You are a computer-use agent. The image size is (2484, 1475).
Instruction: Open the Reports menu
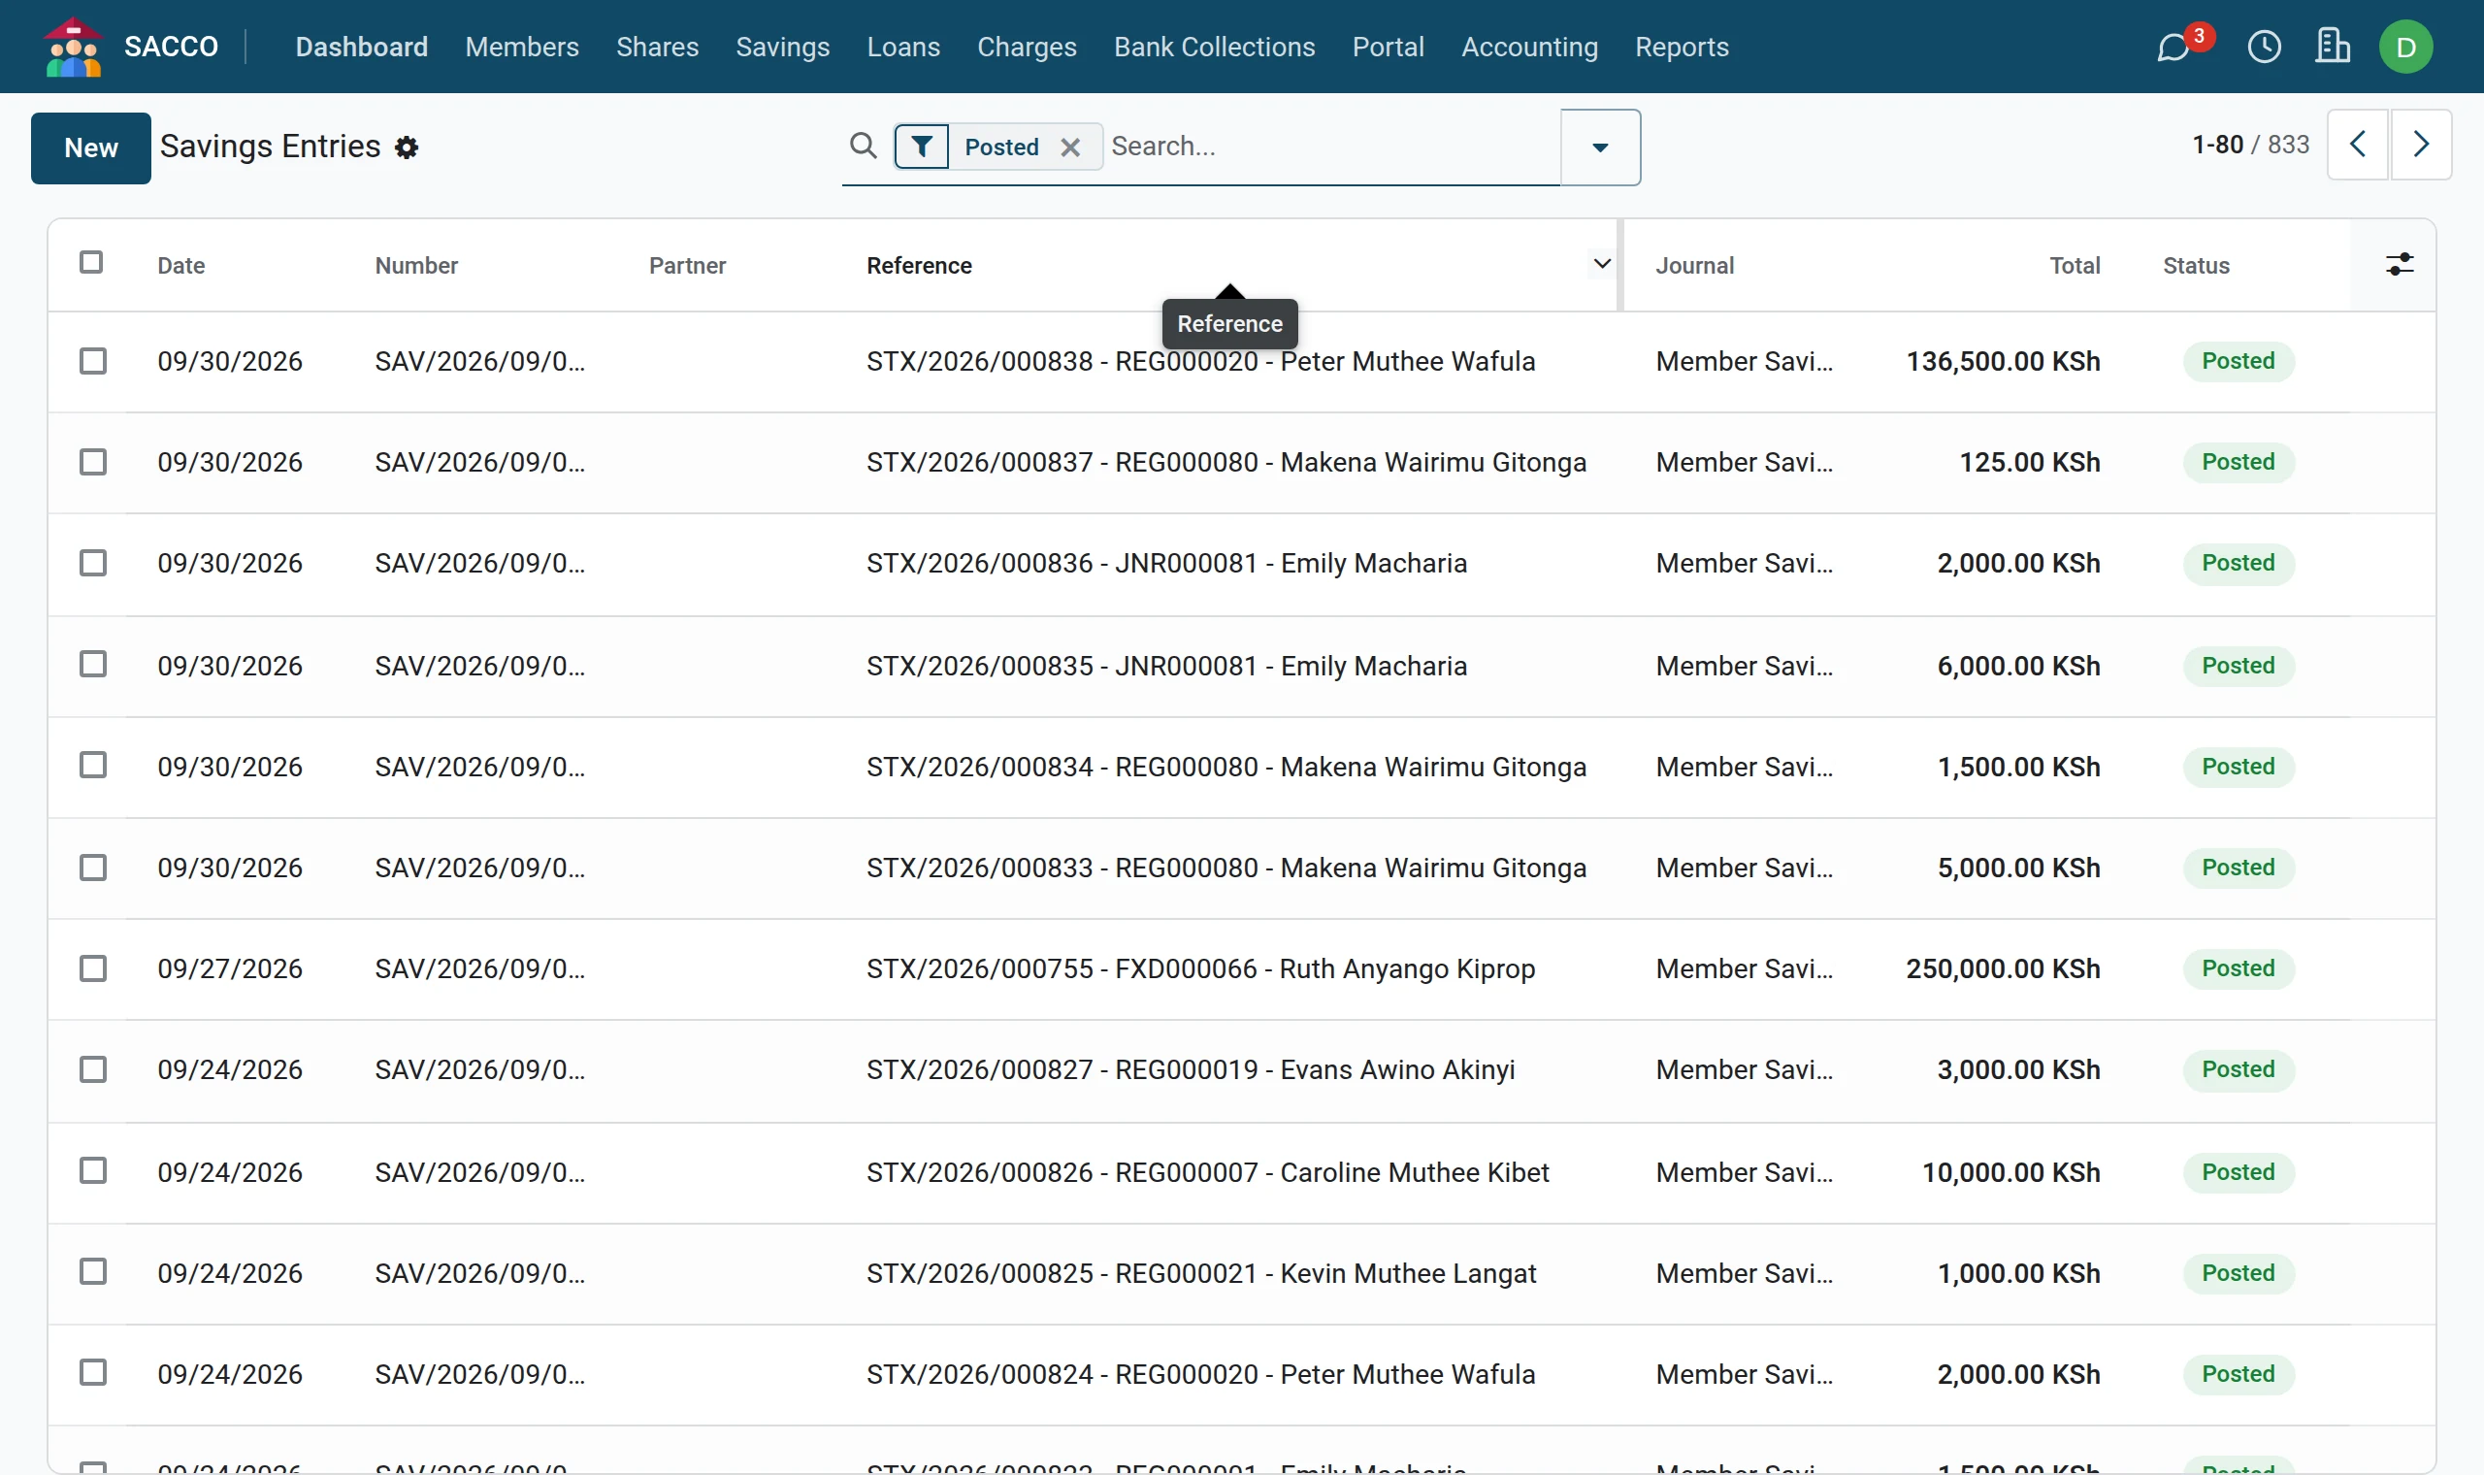(x=1682, y=47)
